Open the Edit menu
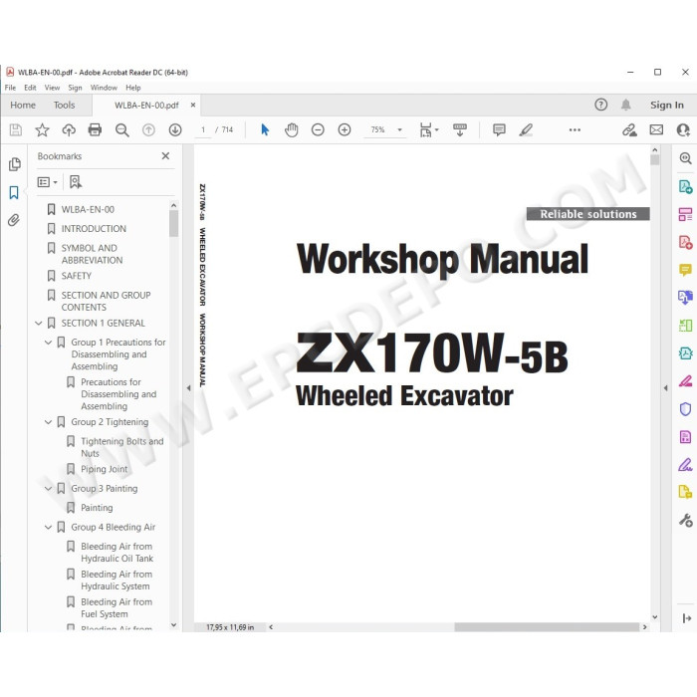 30,88
